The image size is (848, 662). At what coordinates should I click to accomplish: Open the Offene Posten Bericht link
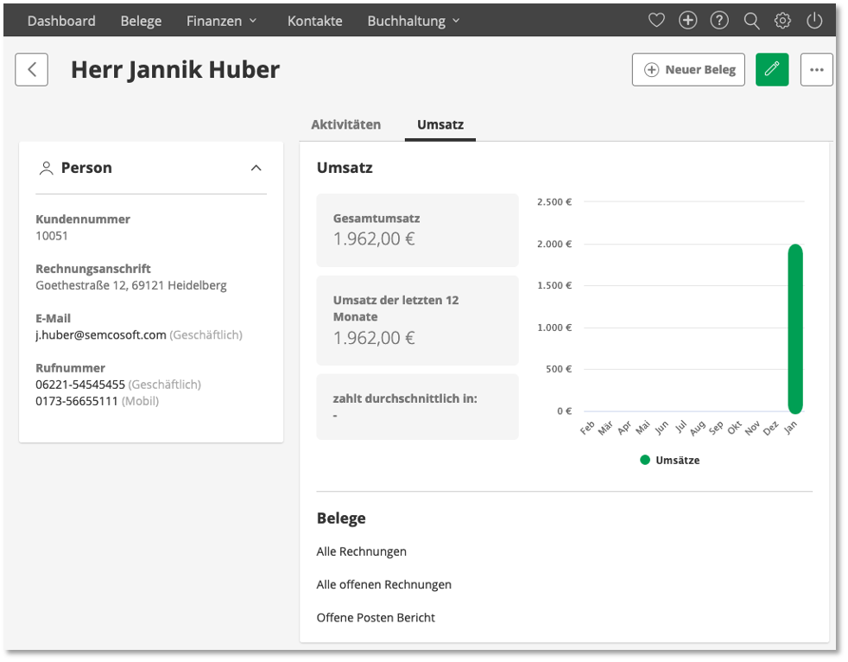(376, 618)
